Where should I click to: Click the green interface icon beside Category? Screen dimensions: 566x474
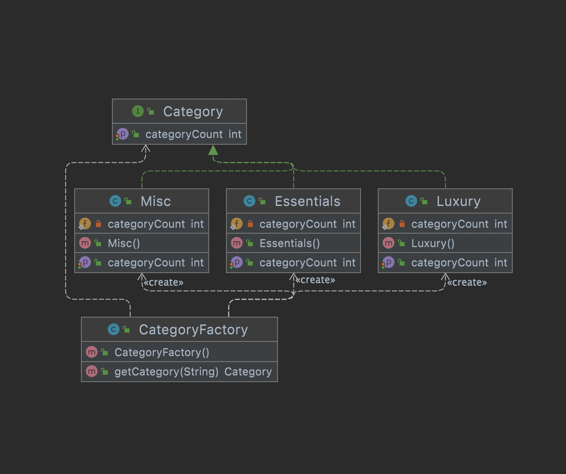click(x=138, y=111)
